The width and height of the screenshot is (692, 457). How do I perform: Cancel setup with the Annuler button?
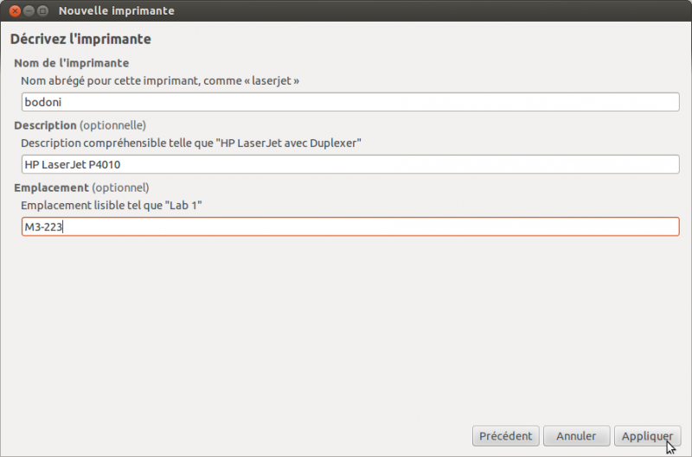pos(576,436)
